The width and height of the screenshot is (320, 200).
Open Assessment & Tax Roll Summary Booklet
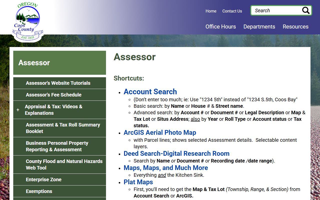59,128
